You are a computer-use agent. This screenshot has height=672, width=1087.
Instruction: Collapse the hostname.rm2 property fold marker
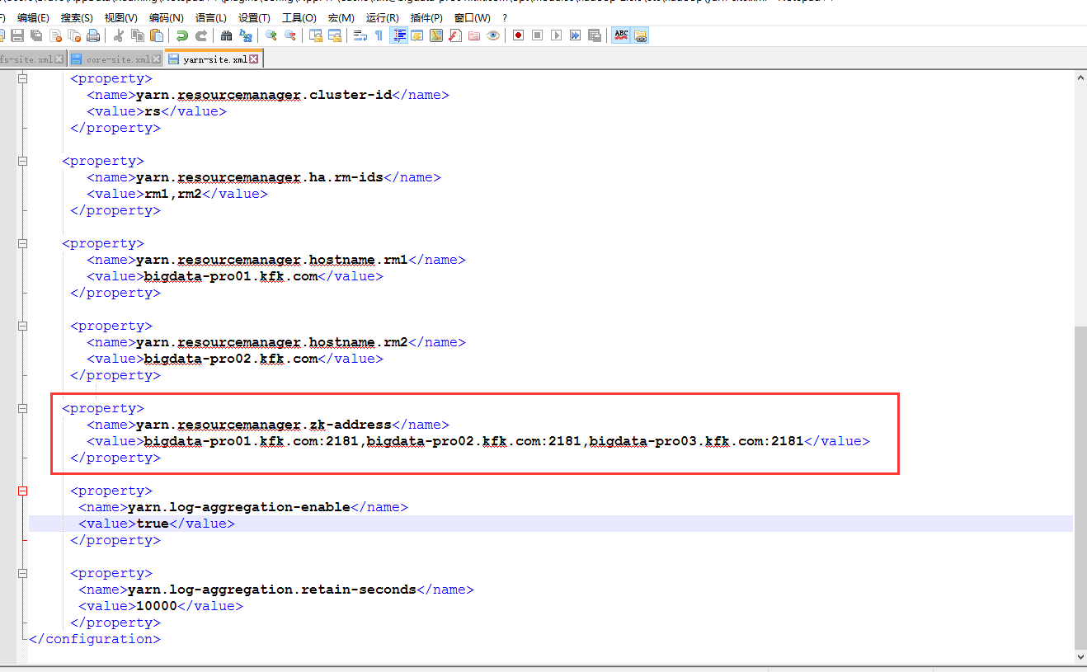[x=23, y=326]
